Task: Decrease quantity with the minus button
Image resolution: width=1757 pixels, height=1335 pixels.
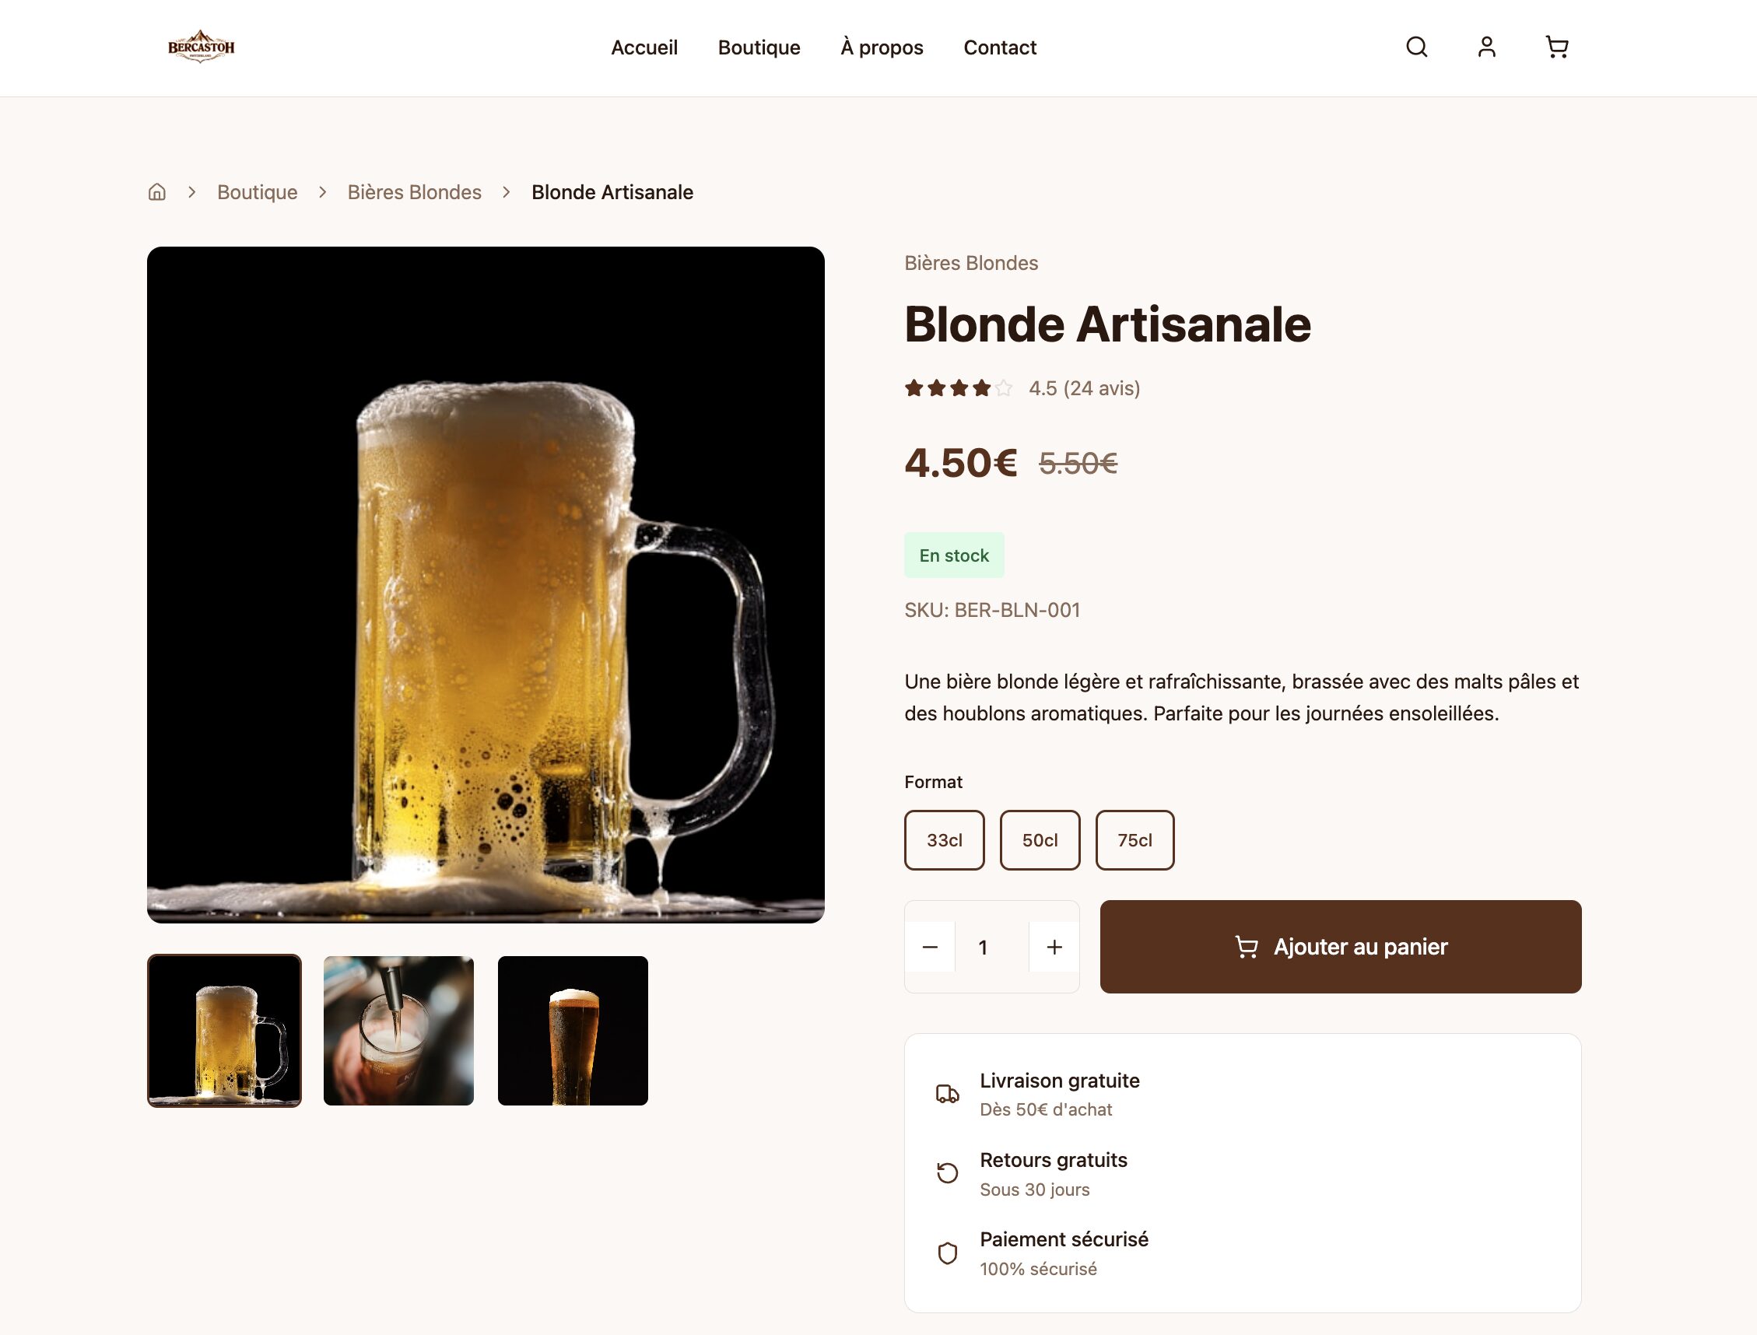Action: 930,948
